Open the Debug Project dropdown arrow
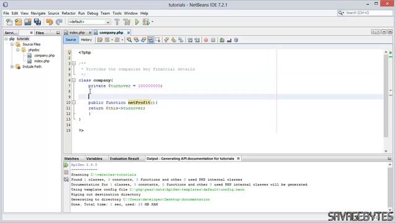This screenshot has height=223, width=396. click(x=152, y=22)
